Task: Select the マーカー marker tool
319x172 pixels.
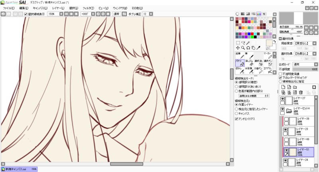Action: tap(268, 55)
